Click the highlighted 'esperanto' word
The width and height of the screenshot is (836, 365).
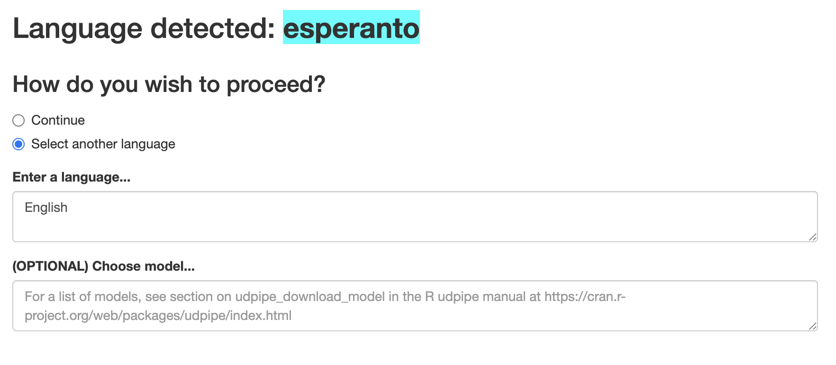click(351, 28)
